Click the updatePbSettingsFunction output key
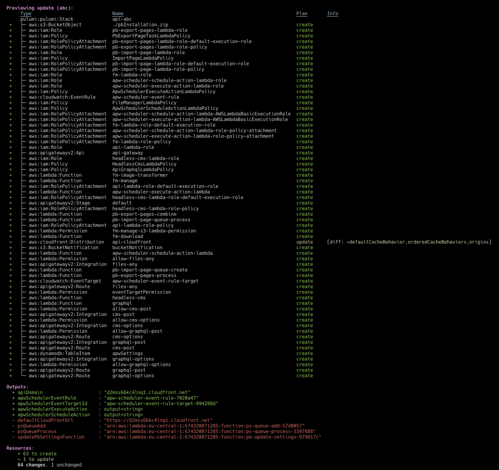The height and width of the screenshot is (470, 499). point(51,437)
